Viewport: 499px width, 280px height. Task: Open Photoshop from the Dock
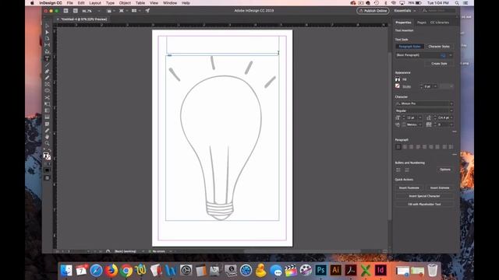click(x=320, y=270)
